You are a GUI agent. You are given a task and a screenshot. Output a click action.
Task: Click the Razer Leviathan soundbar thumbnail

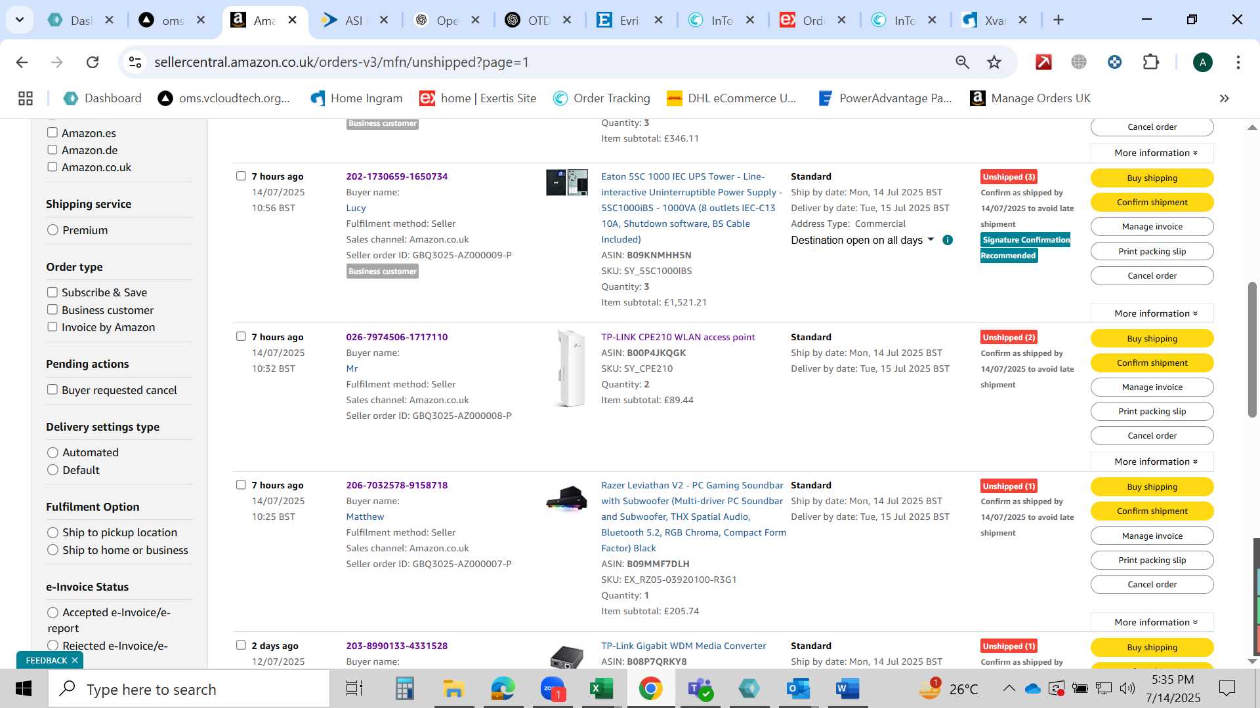[567, 498]
